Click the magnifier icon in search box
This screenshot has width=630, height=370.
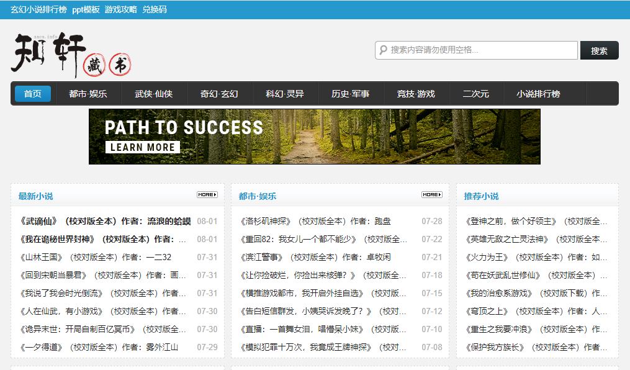coord(383,50)
